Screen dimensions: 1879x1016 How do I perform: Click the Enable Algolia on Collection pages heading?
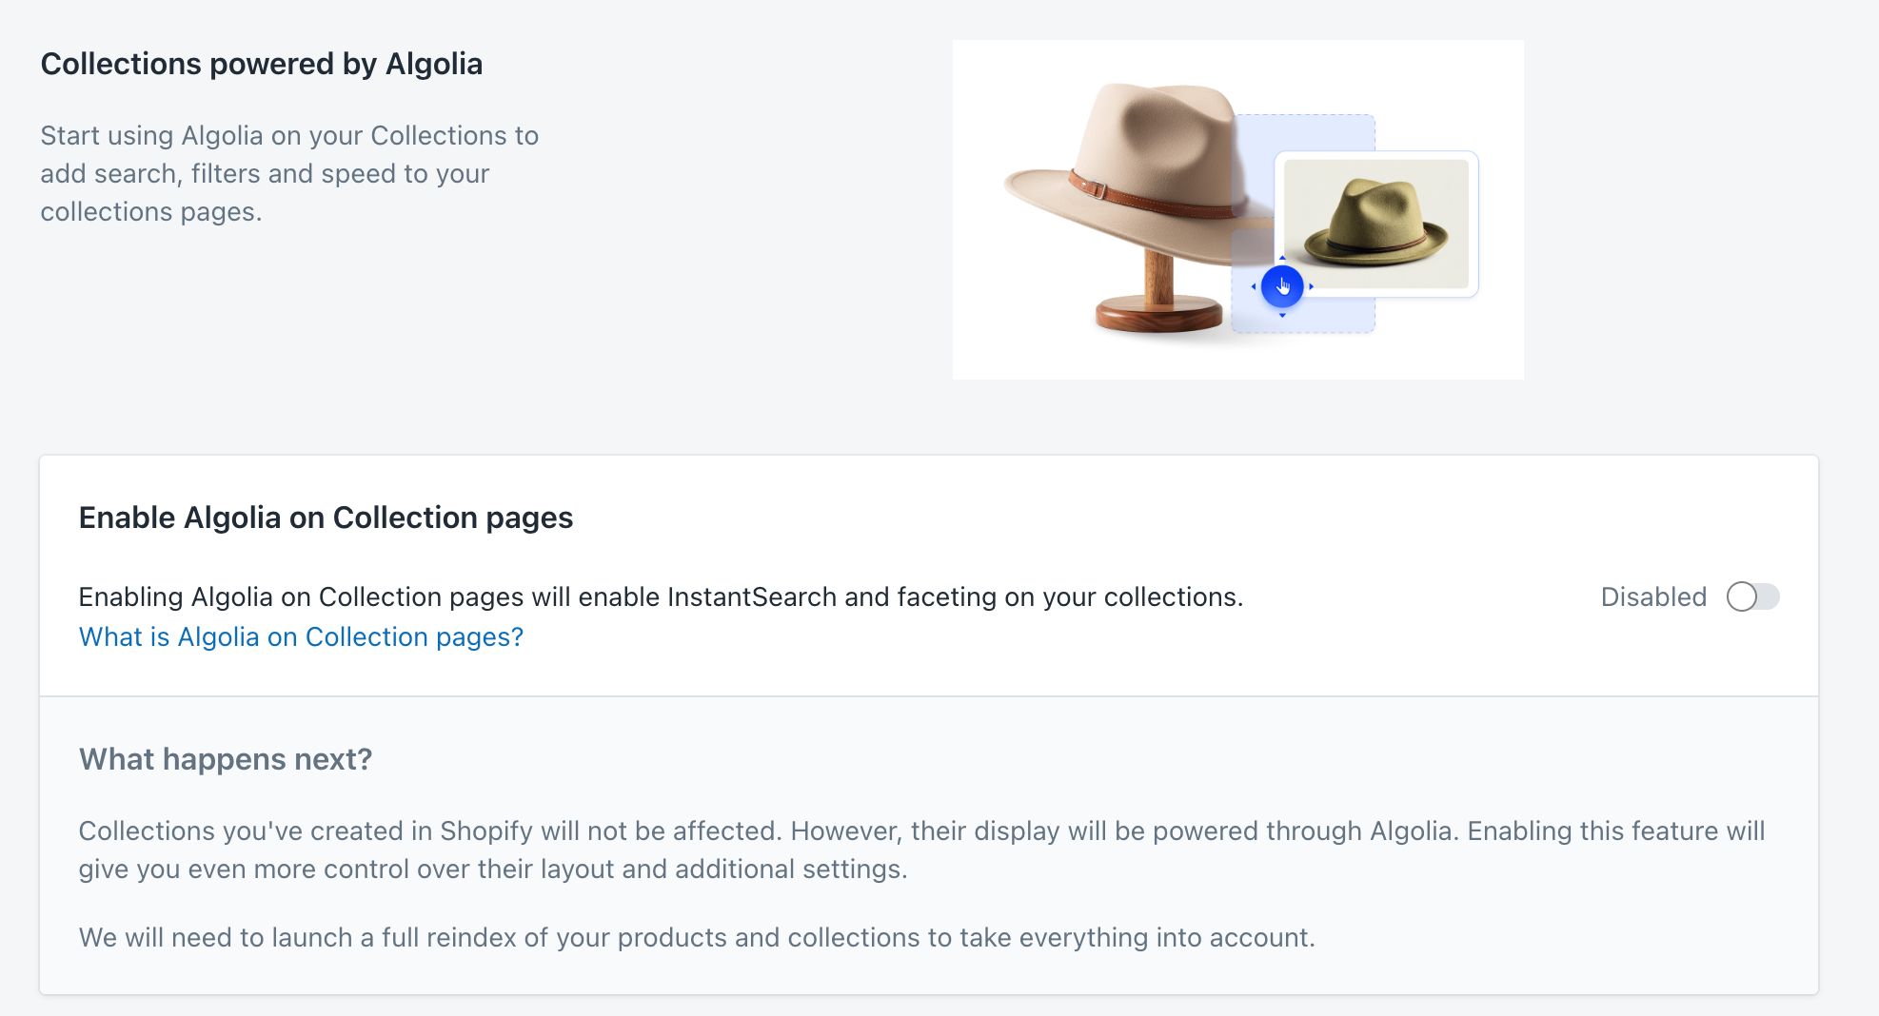click(326, 518)
